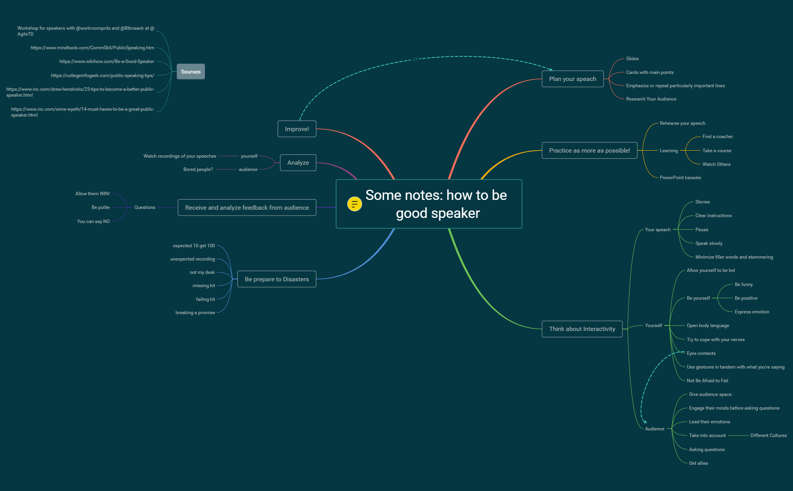Select the 'Sourses' node
The width and height of the screenshot is (793, 491).
(191, 71)
